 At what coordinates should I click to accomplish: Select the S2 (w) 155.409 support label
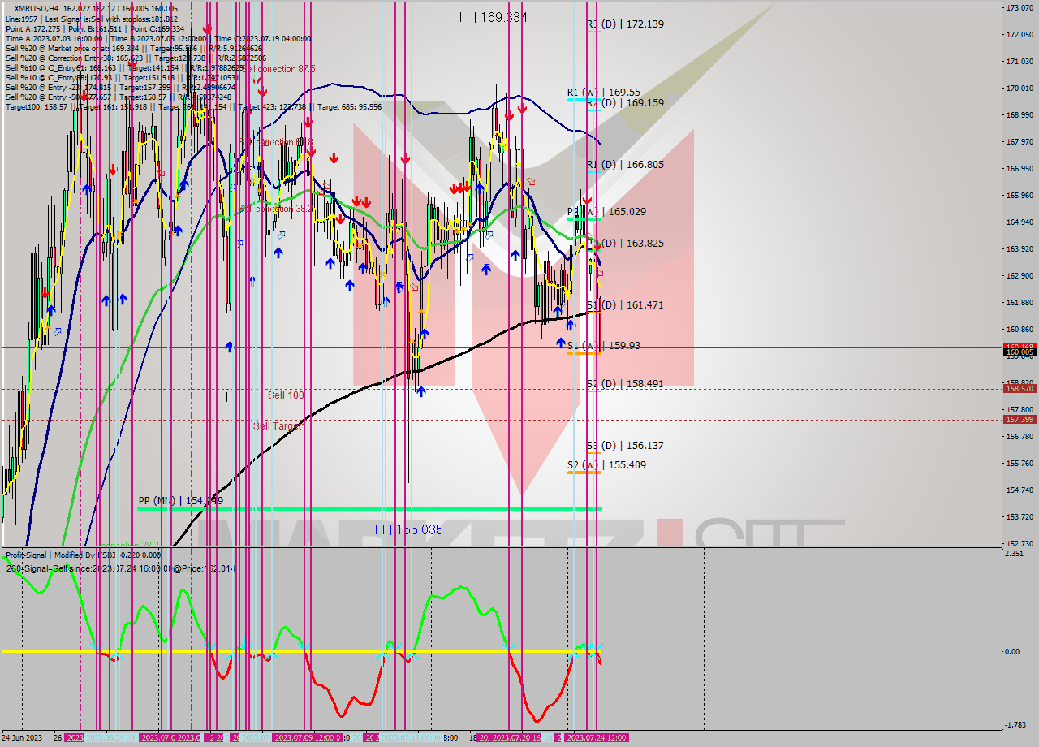click(606, 465)
